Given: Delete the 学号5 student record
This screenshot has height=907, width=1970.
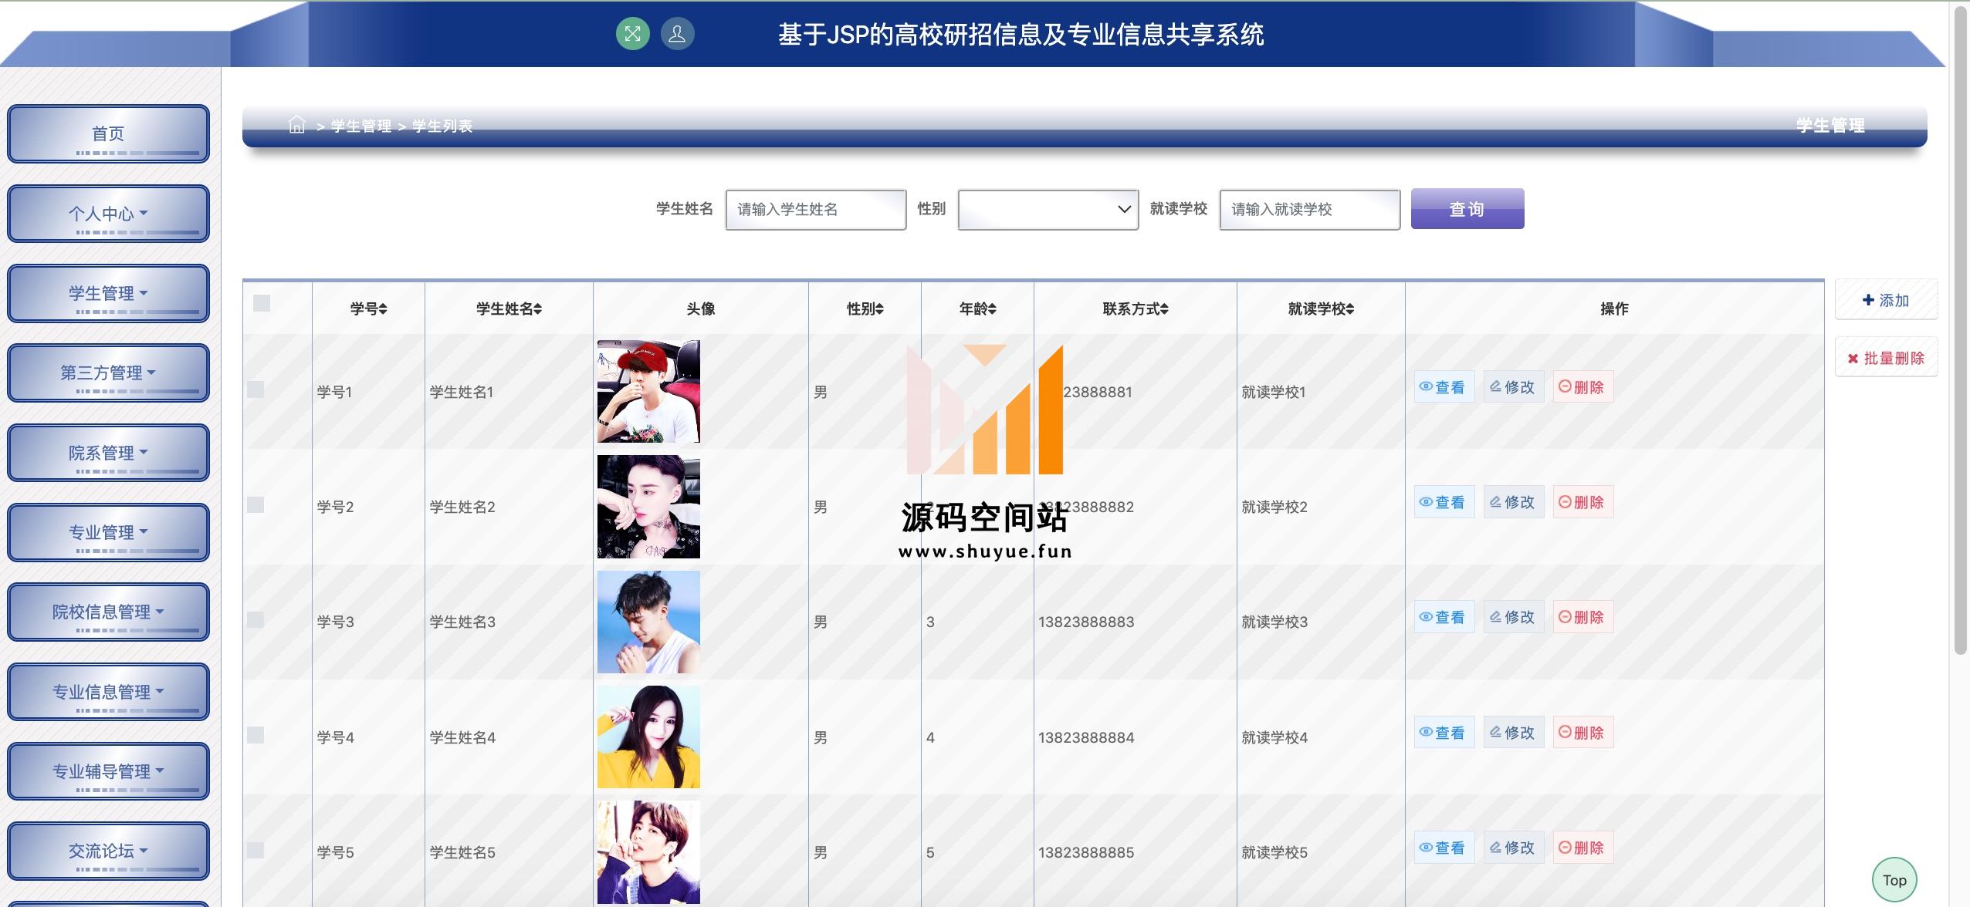Looking at the screenshot, I should (1582, 848).
